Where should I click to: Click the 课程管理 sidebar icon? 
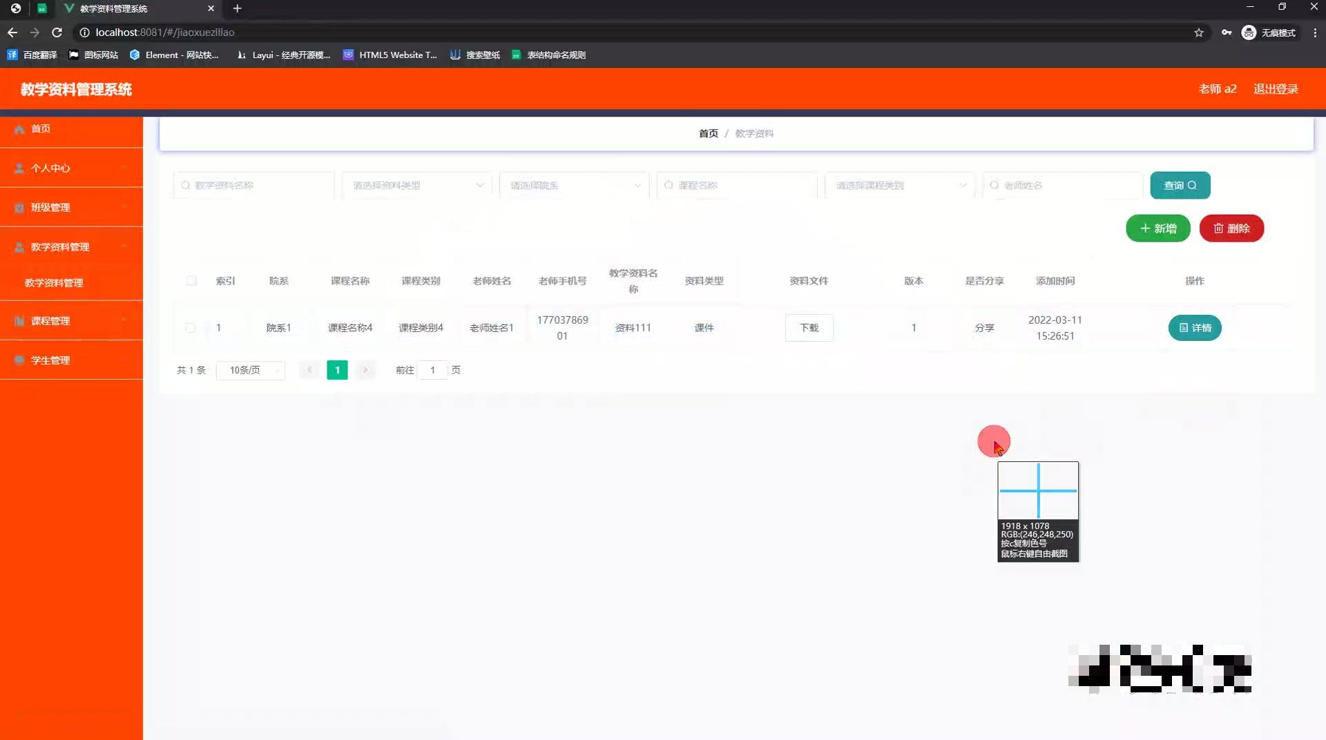tap(19, 321)
